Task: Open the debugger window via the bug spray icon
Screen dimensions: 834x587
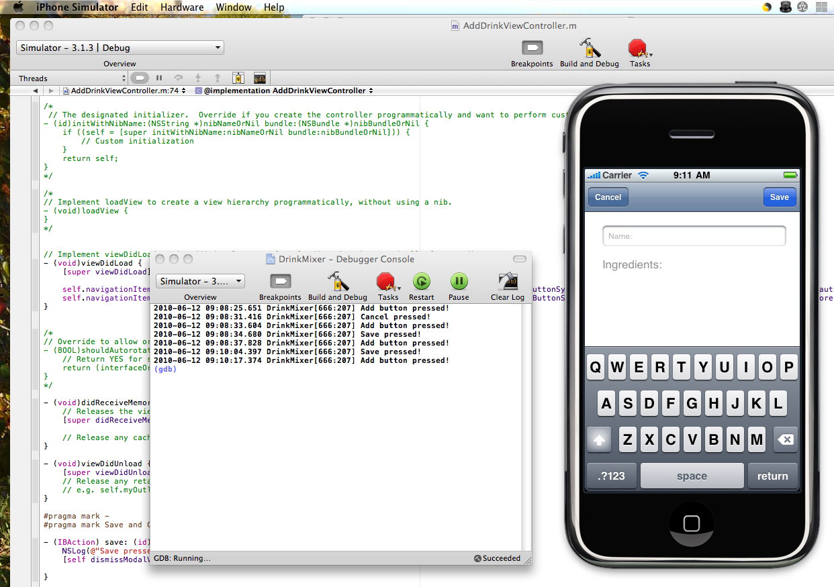Action: point(238,78)
